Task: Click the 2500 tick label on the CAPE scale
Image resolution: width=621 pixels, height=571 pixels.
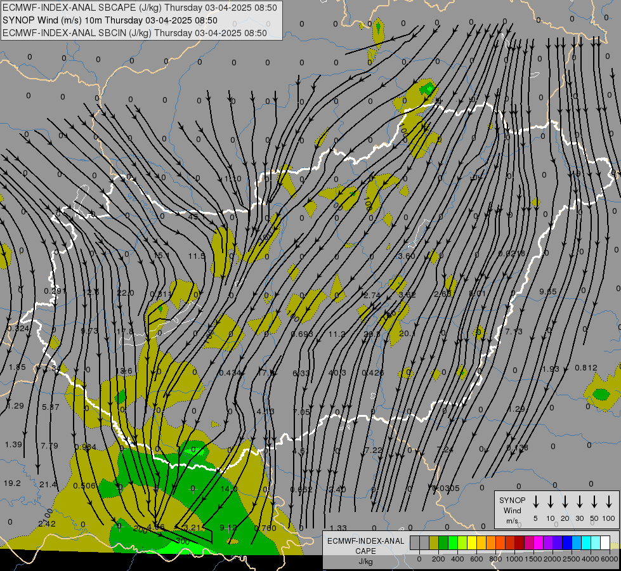Action: (572, 559)
